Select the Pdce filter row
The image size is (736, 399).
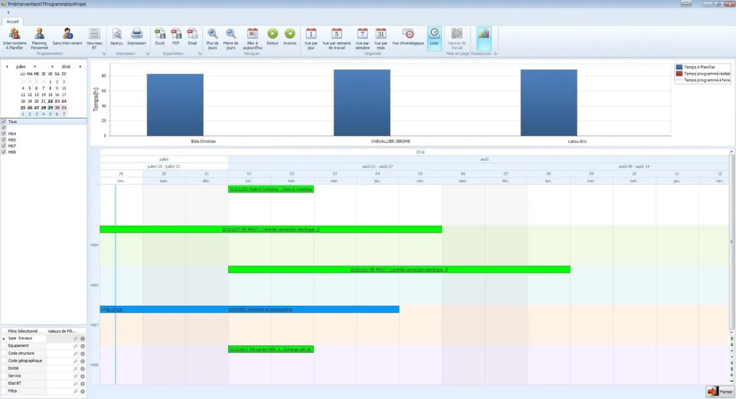[43, 390]
